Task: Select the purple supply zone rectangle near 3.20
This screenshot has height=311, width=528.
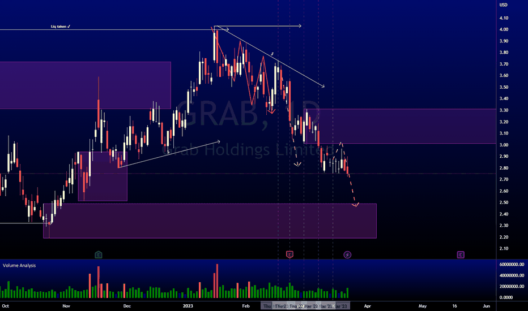Action: (400, 126)
